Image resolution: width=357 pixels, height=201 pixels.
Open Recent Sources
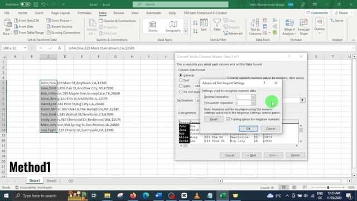(60, 26)
